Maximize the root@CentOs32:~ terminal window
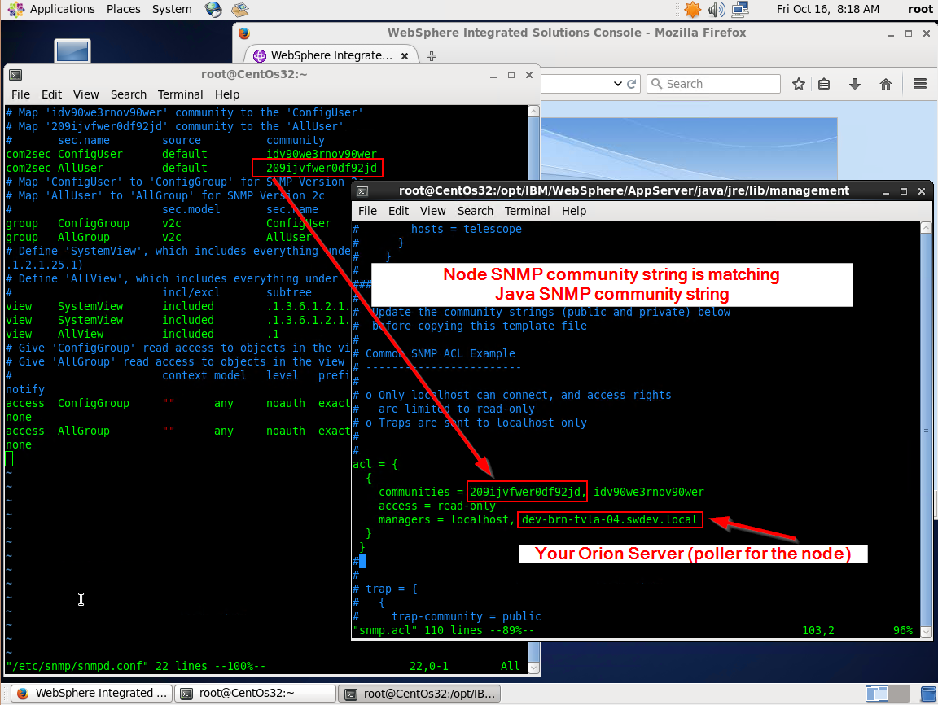 [511, 75]
